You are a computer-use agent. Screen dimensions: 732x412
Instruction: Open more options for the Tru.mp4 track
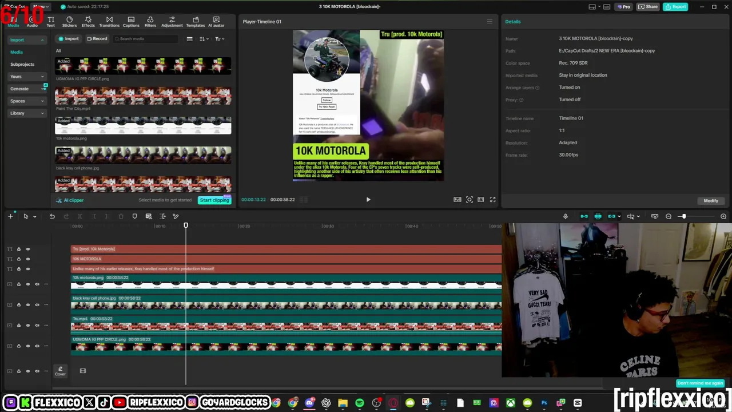[46, 326]
